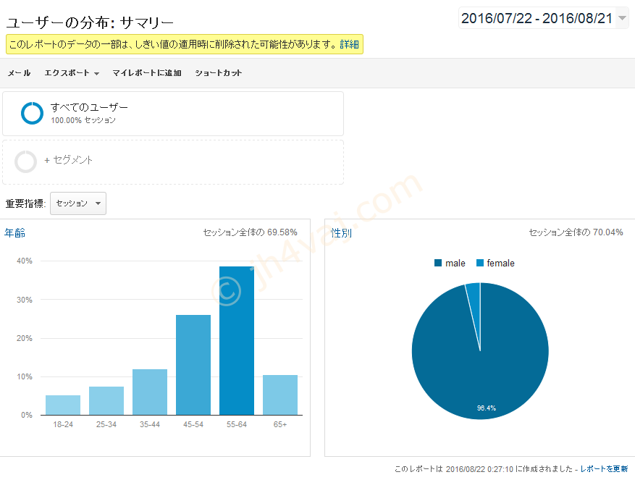Click the 100.00% セッション label
The image size is (635, 480).
83,120
